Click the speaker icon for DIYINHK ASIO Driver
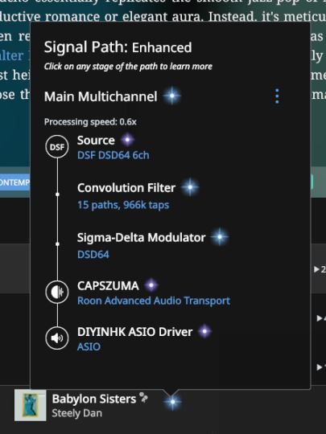The image size is (326, 434). pos(57,338)
